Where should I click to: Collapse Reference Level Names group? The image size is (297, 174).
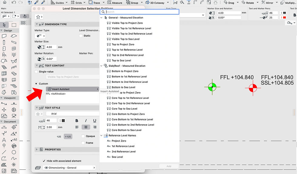(x=101, y=136)
